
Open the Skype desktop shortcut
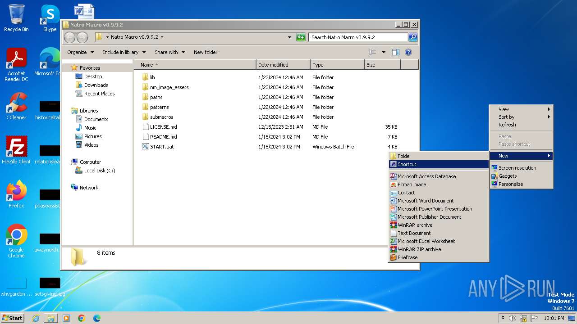click(x=50, y=18)
